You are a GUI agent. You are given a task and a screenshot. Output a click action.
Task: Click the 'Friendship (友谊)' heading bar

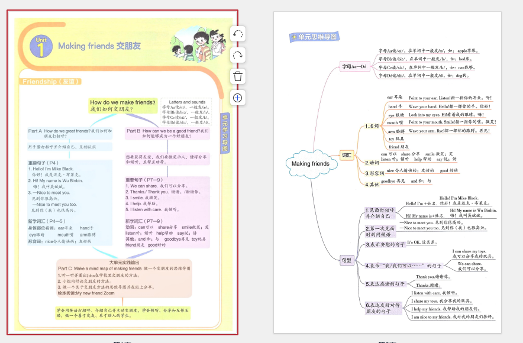[x=50, y=82]
